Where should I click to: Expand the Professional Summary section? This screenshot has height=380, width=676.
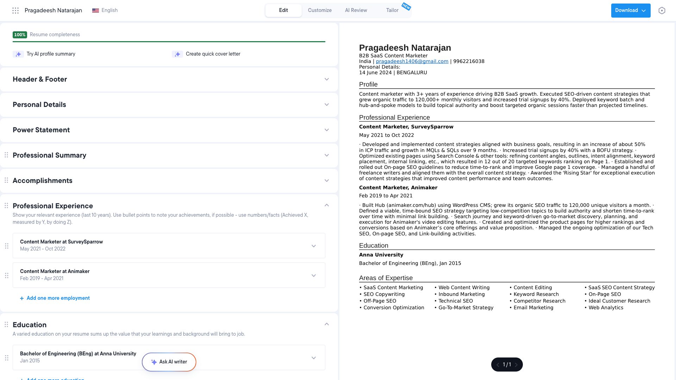(x=327, y=155)
